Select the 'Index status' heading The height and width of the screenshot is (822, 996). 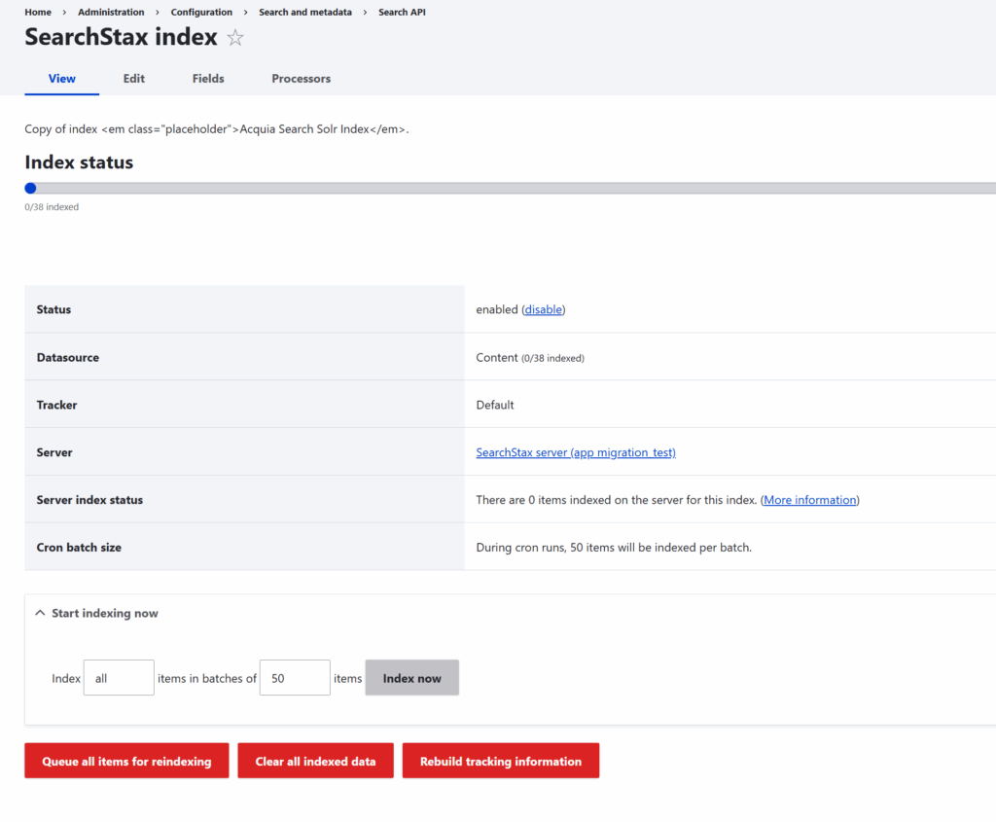79,162
